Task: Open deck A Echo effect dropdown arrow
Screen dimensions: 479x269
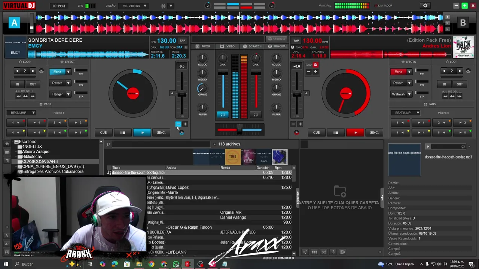Action: coord(68,72)
